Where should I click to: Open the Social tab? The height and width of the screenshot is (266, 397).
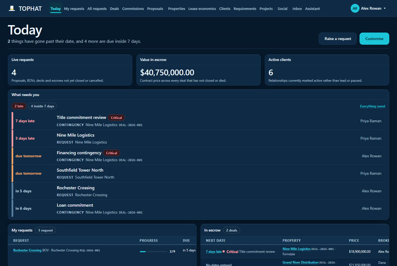pyautogui.click(x=282, y=9)
